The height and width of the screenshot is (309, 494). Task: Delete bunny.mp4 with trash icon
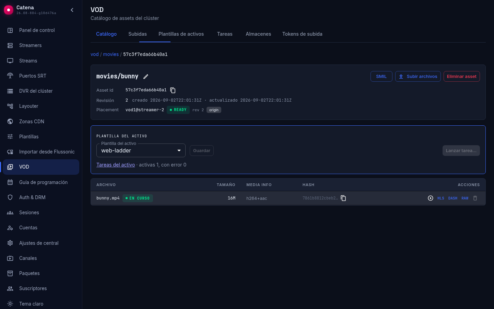pyautogui.click(x=475, y=198)
